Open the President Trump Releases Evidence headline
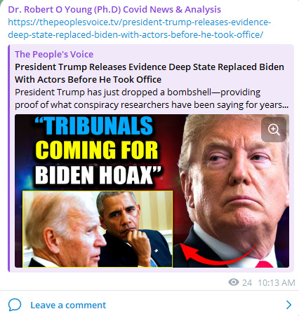The width and height of the screenshot is (299, 316). point(149,73)
